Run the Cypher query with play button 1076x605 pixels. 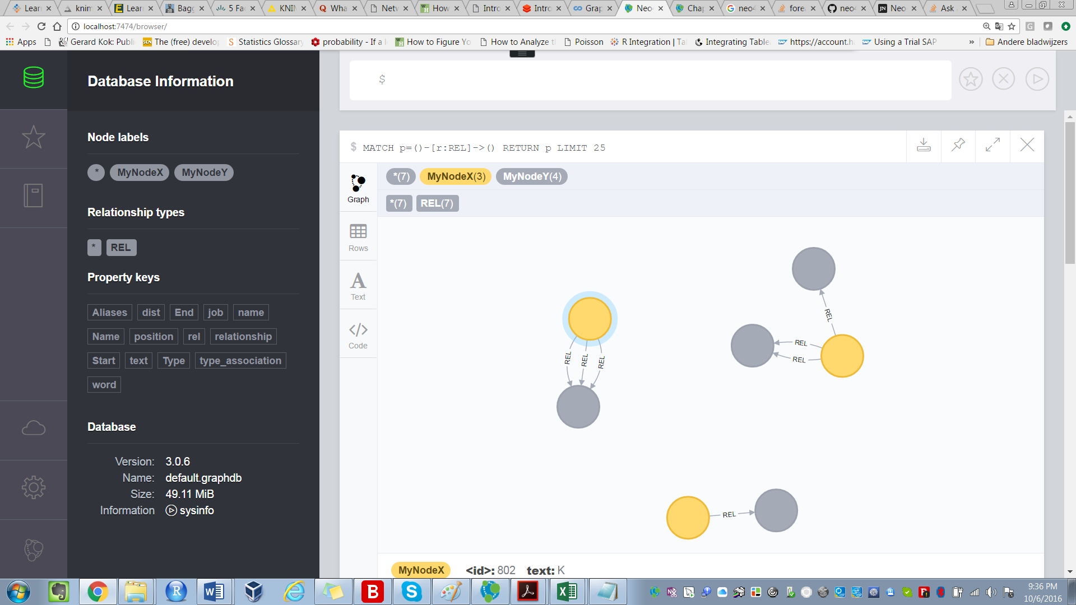[1037, 79]
